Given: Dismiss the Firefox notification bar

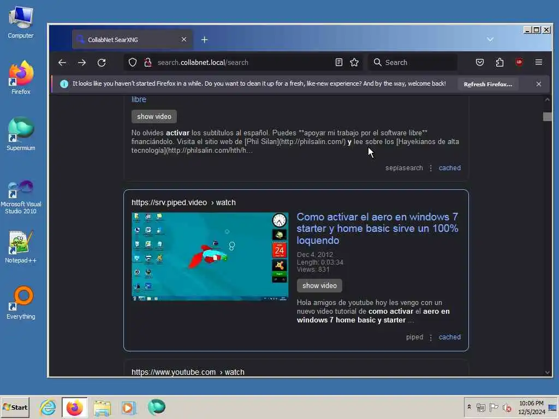Looking at the screenshot, I should (539, 84).
